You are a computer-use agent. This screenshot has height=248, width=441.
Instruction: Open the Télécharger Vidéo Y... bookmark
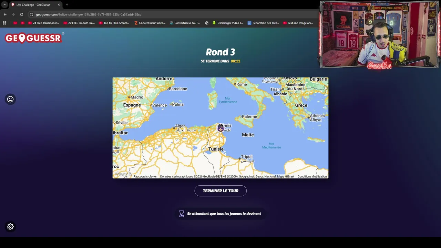coord(228,23)
